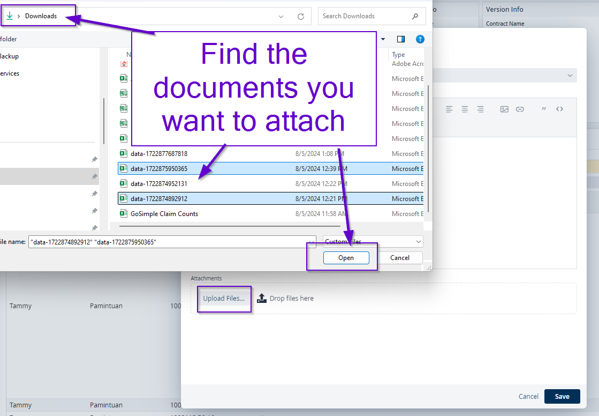This screenshot has width=599, height=416.
Task: Click the Open button in file dialog
Action: 346,258
